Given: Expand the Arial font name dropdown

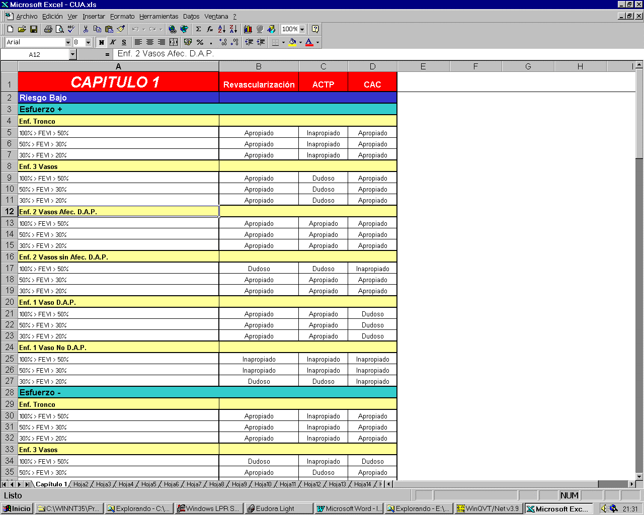Looking at the screenshot, I should point(68,42).
